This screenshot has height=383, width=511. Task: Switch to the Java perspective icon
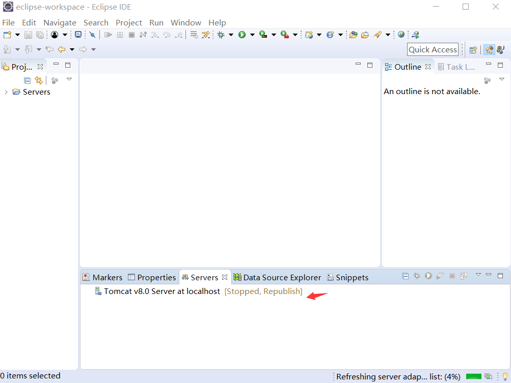pos(501,50)
